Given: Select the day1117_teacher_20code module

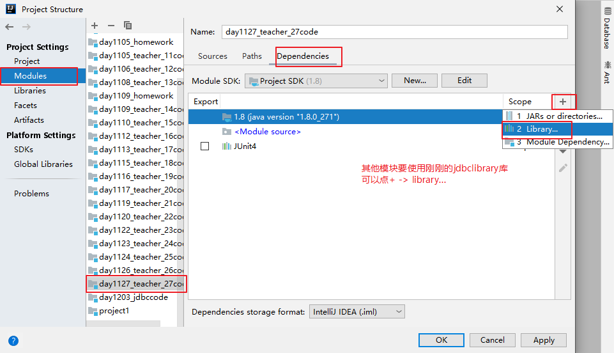Looking at the screenshot, I should [135, 190].
